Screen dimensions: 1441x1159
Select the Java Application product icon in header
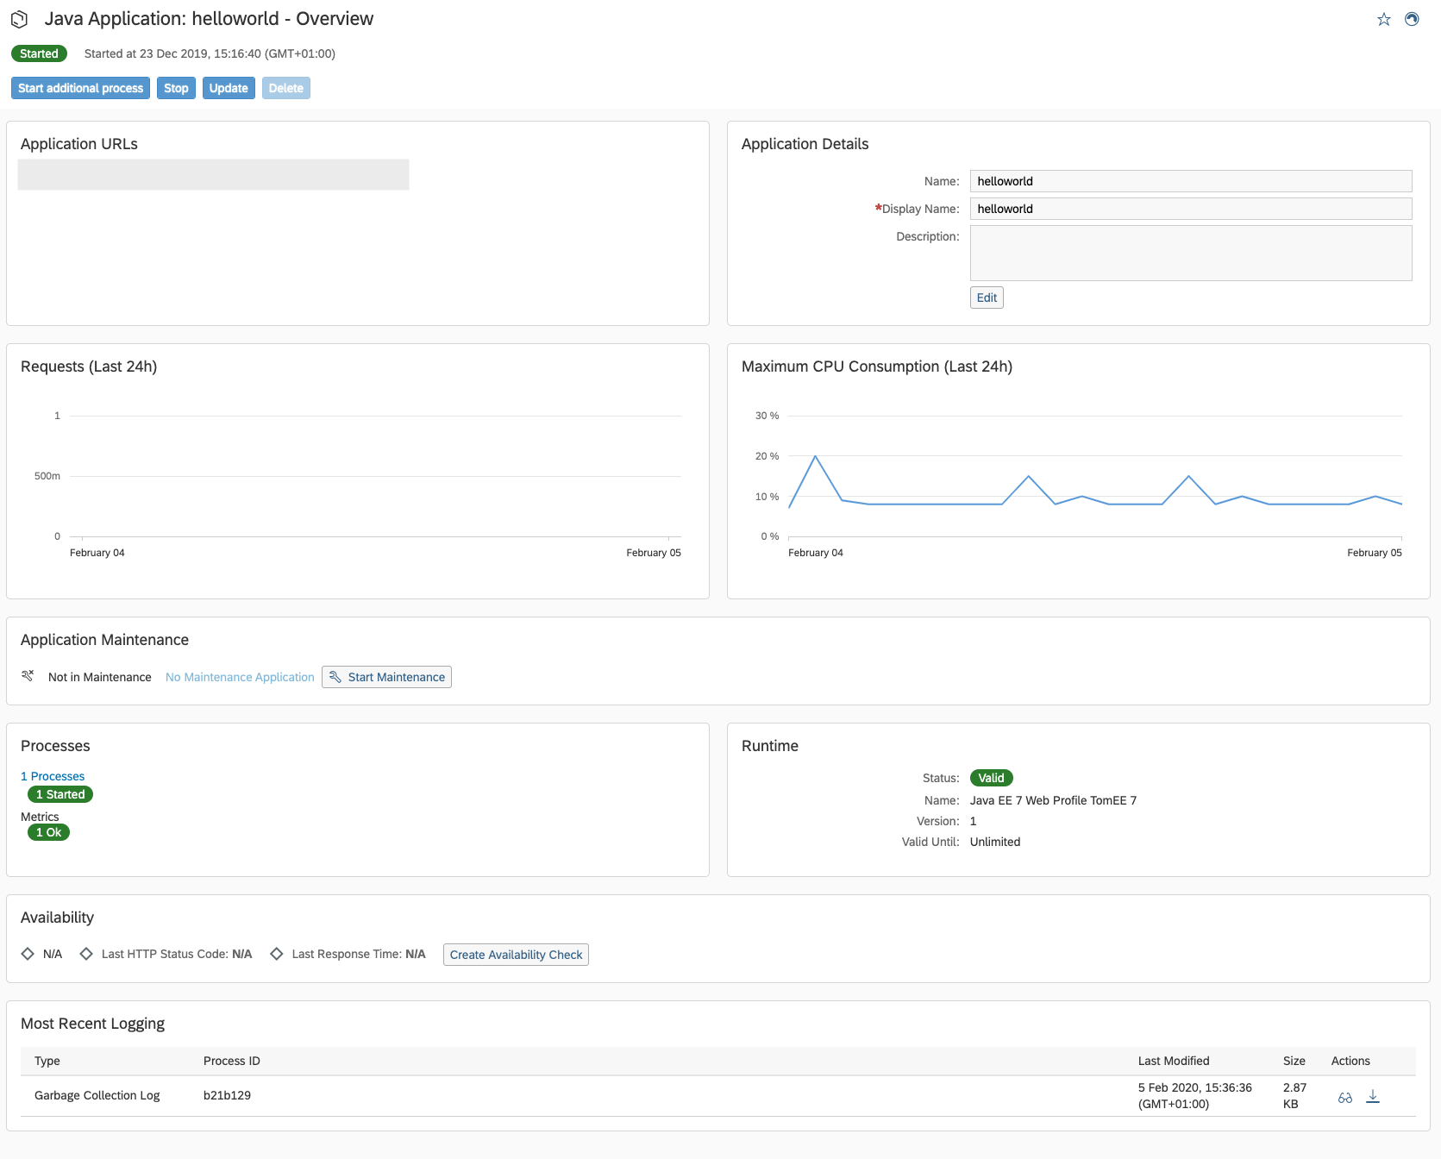click(20, 18)
